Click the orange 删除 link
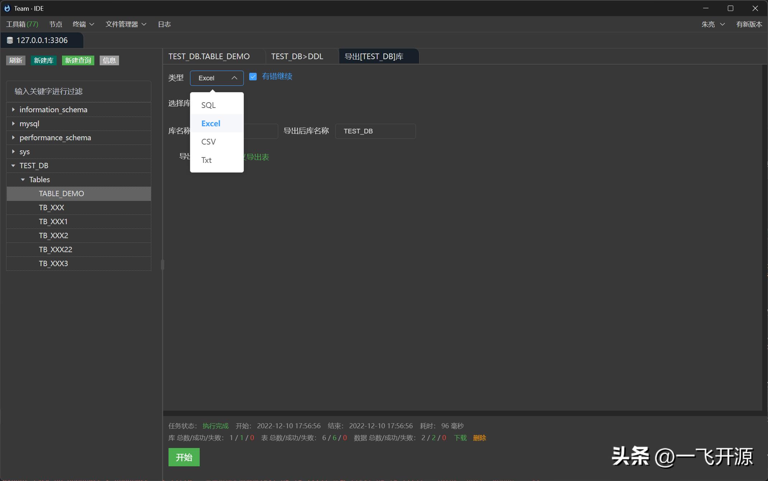Viewport: 768px width, 481px height. click(479, 438)
